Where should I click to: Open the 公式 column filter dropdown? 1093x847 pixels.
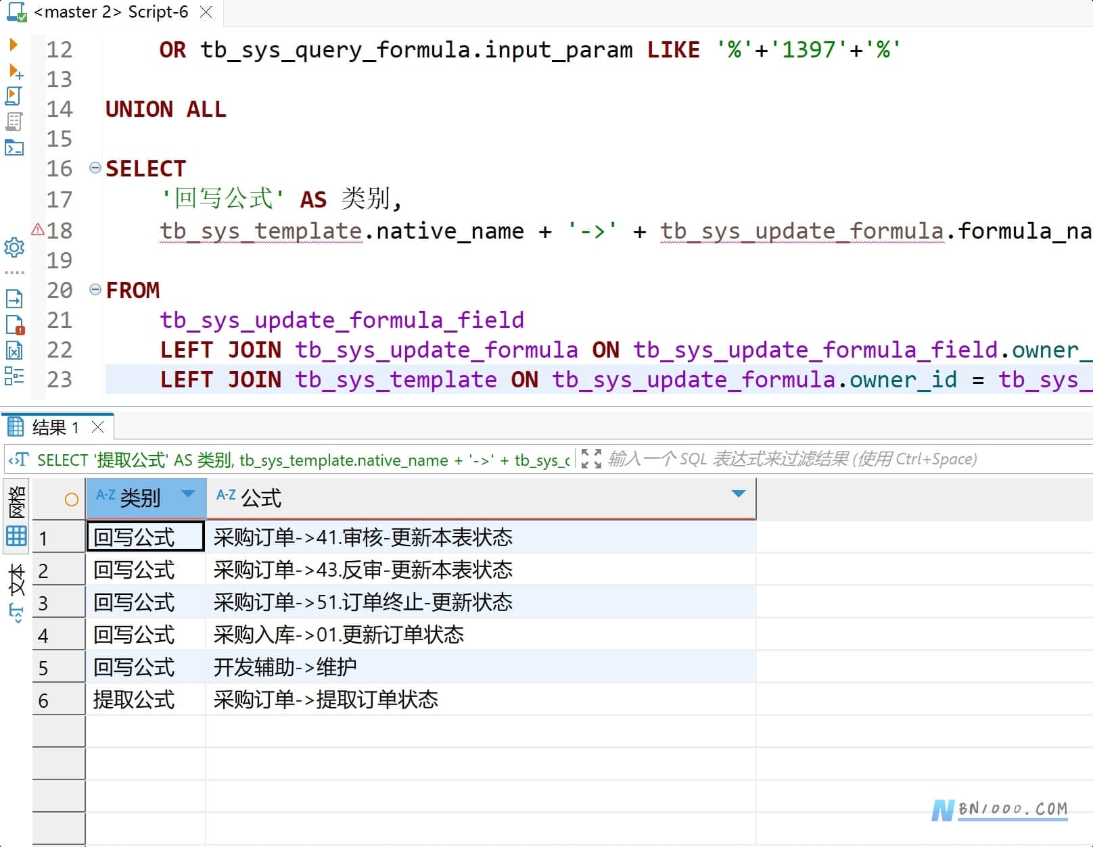pyautogui.click(x=739, y=494)
